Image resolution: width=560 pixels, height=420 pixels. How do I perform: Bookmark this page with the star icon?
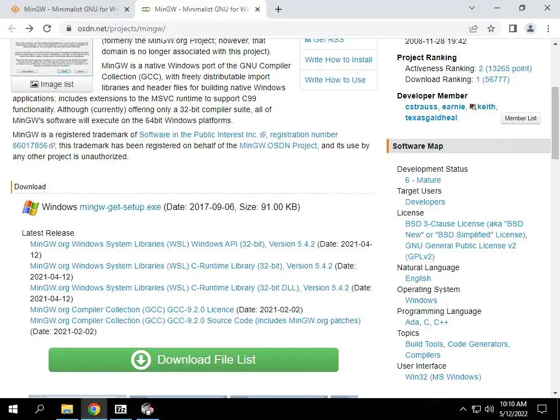point(491,28)
